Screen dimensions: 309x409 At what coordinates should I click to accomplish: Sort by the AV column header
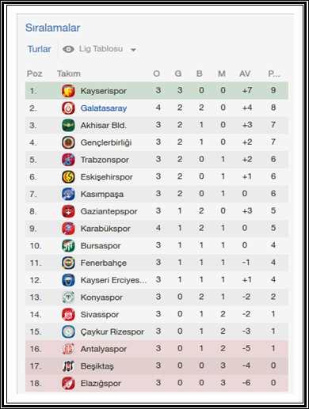[245, 74]
